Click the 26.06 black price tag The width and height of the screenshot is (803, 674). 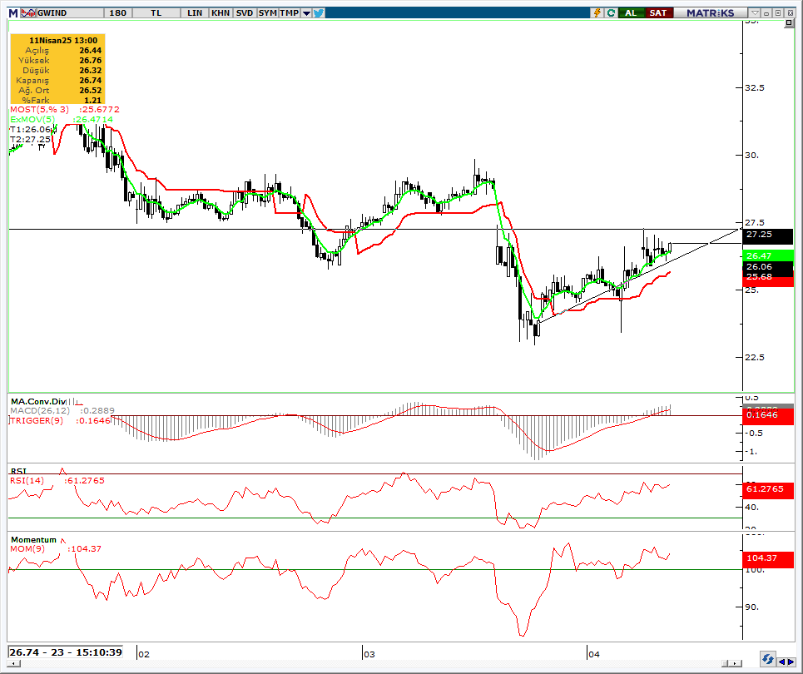click(x=767, y=267)
